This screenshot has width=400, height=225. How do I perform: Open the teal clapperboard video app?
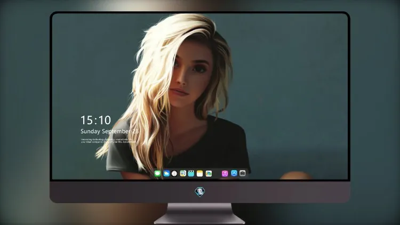point(191,173)
